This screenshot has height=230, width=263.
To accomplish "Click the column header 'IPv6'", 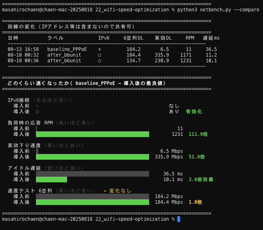I will [x=104, y=38].
